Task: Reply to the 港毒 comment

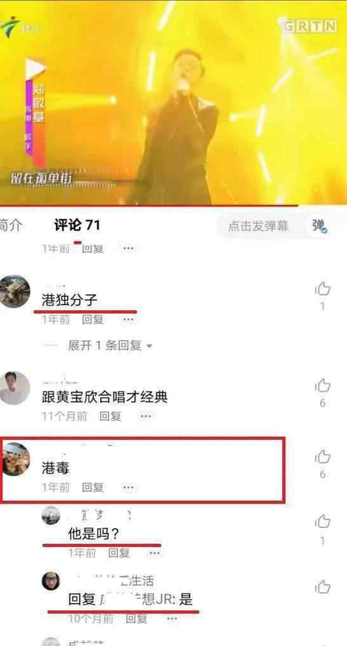Action: (93, 487)
